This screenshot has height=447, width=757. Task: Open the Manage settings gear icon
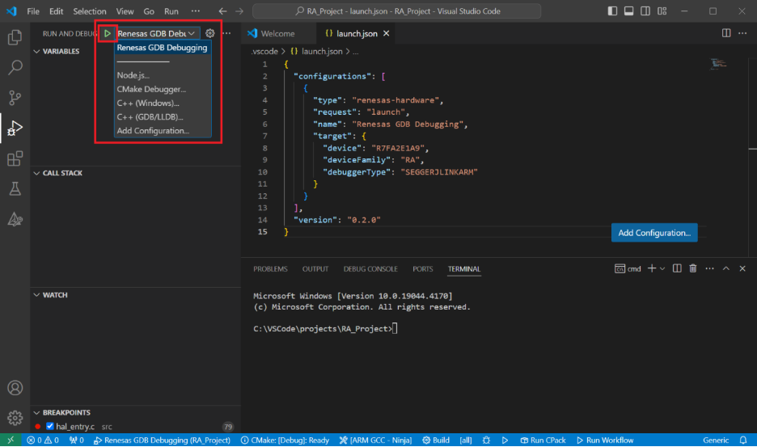pos(15,418)
